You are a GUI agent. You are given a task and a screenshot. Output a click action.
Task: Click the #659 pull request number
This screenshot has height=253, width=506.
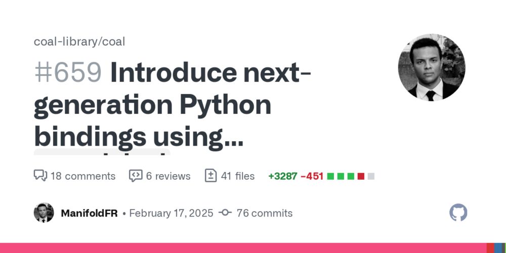[68, 73]
